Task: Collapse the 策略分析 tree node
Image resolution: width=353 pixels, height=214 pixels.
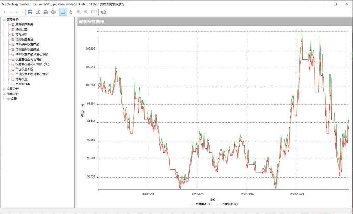Action: pyautogui.click(x=4, y=20)
